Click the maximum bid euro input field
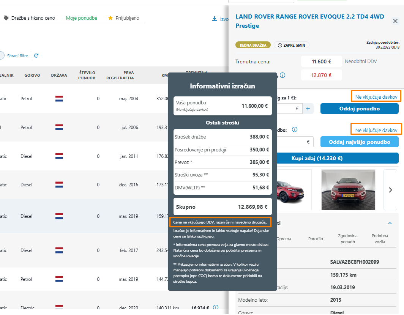This screenshot has height=315, width=404. (295, 142)
